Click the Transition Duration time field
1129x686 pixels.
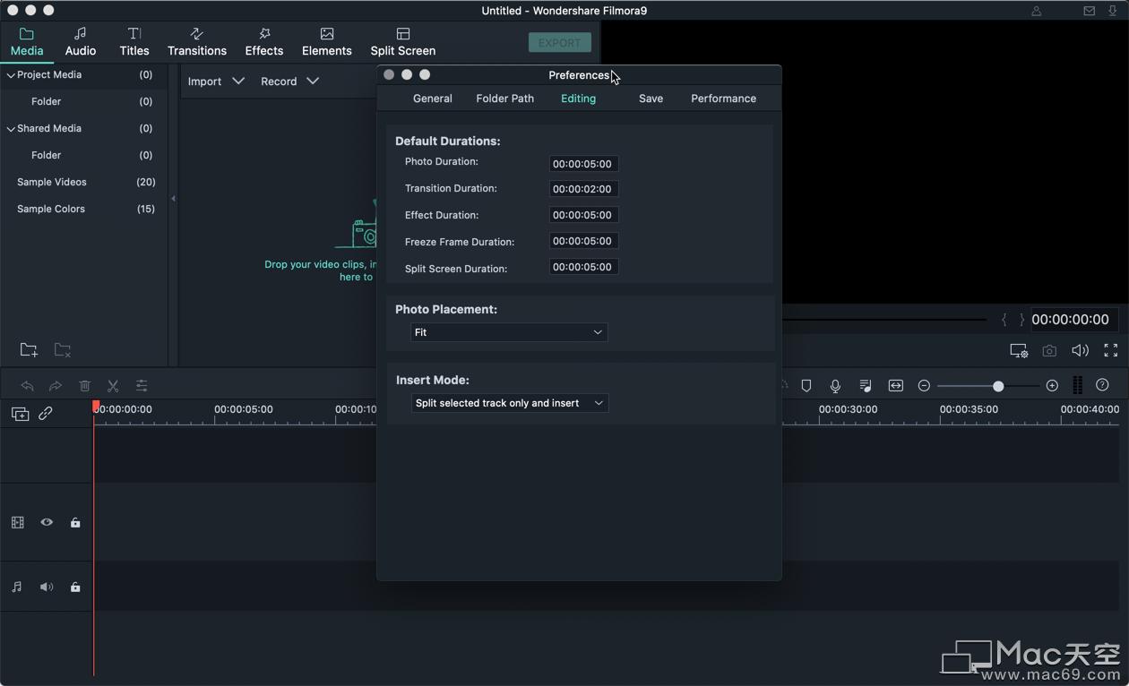click(x=583, y=189)
